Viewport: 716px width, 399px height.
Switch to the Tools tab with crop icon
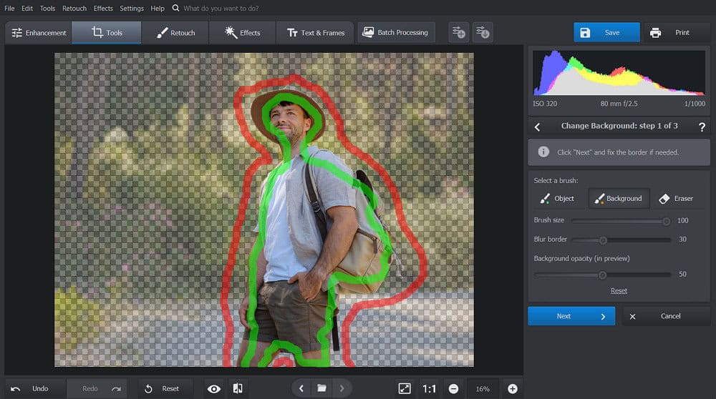[107, 33]
